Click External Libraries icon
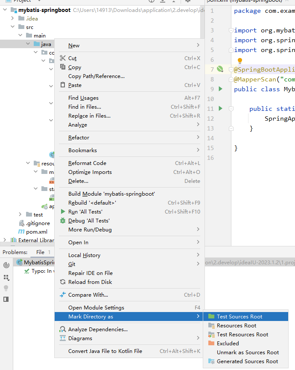This screenshot has width=295, height=370. (14, 240)
